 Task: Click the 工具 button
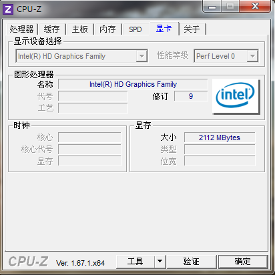135,262
